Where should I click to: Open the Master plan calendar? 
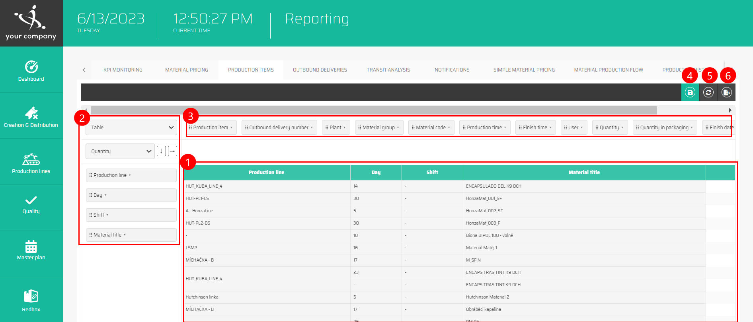31,250
